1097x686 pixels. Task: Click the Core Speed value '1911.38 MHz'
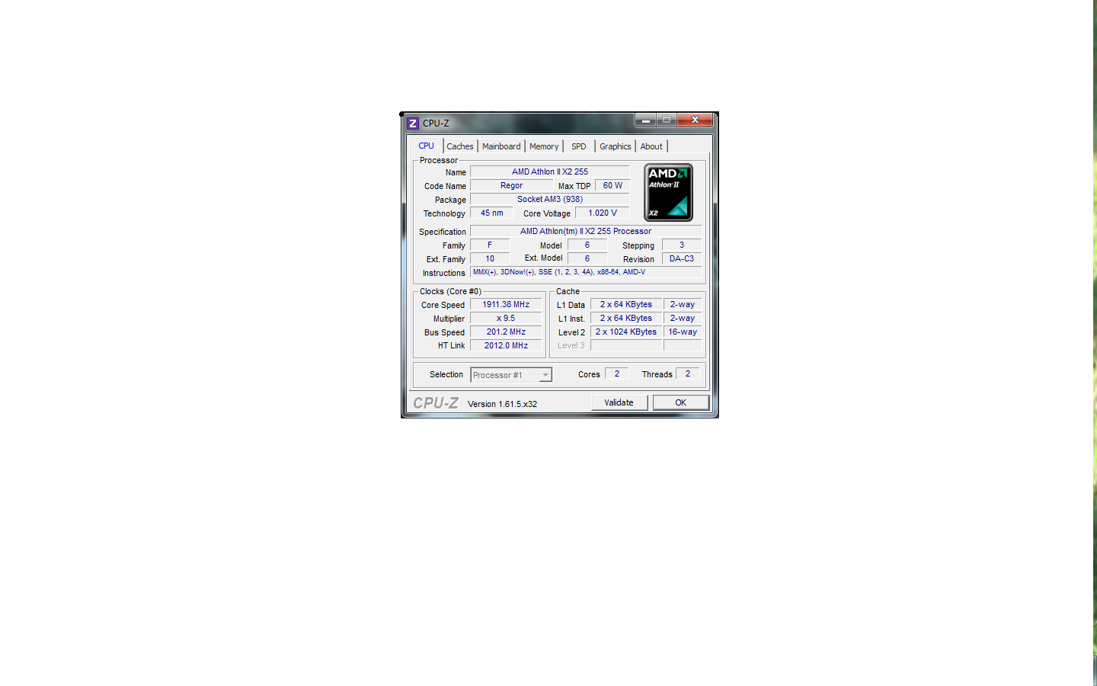click(506, 304)
